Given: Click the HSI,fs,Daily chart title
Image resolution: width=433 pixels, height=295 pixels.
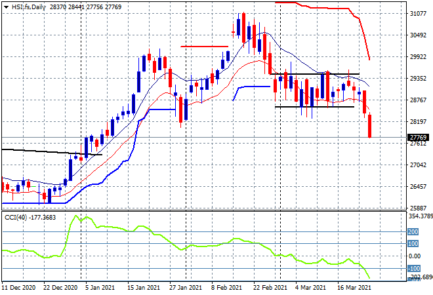Looking at the screenshot, I should pyautogui.click(x=28, y=7).
